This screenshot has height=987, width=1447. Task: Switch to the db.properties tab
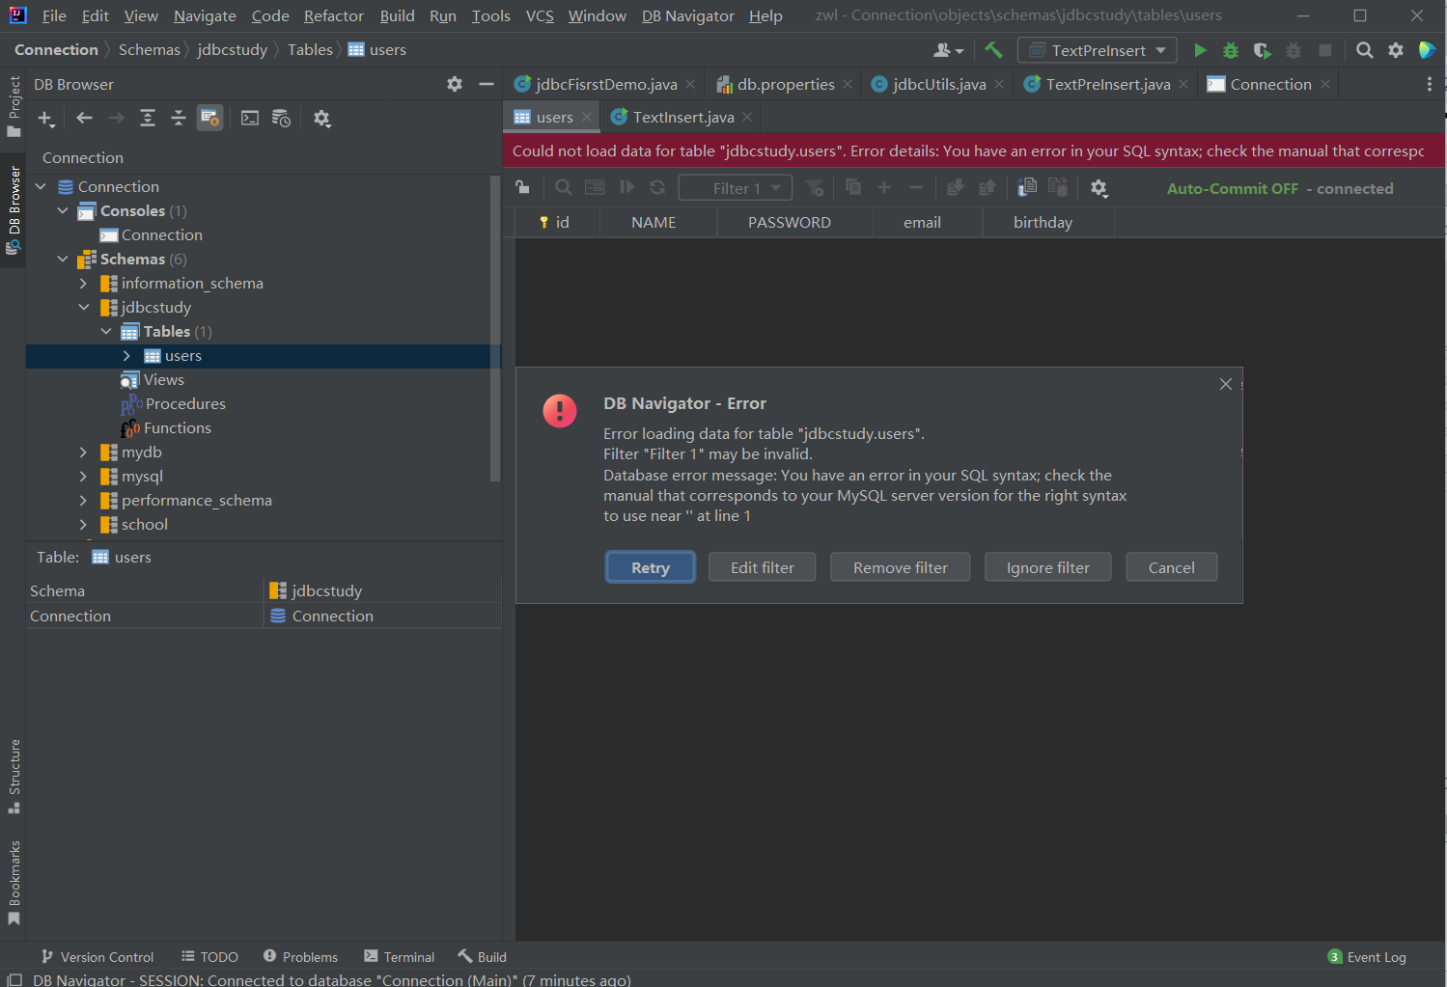click(786, 85)
